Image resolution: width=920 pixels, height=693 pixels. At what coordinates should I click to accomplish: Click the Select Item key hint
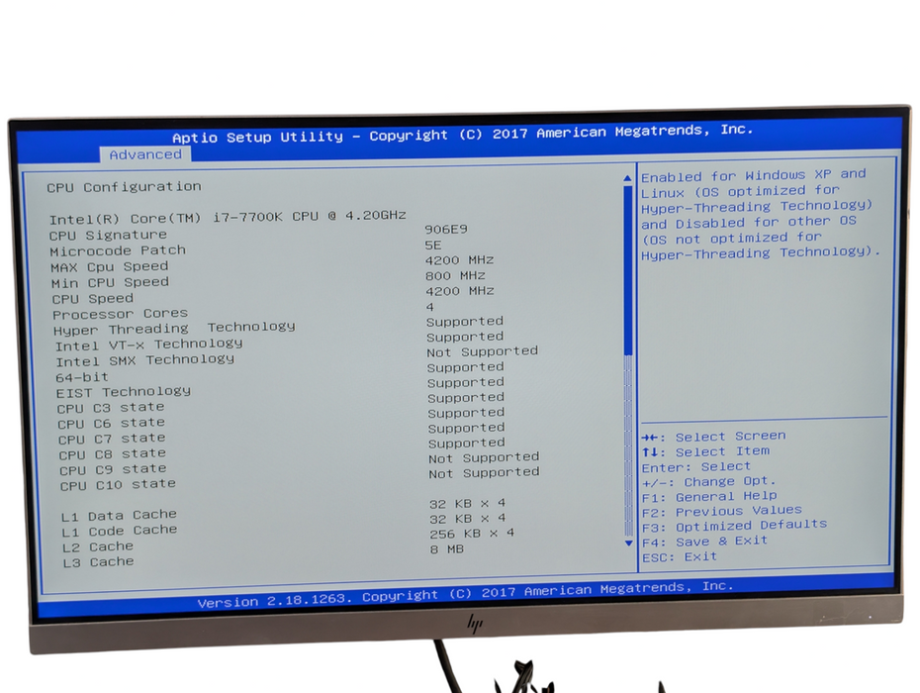706,451
